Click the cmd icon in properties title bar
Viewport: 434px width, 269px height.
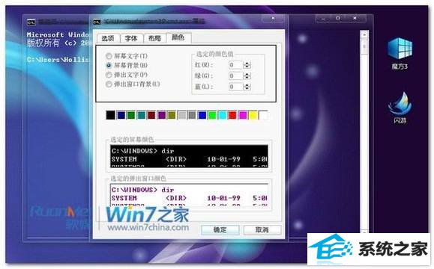click(97, 22)
